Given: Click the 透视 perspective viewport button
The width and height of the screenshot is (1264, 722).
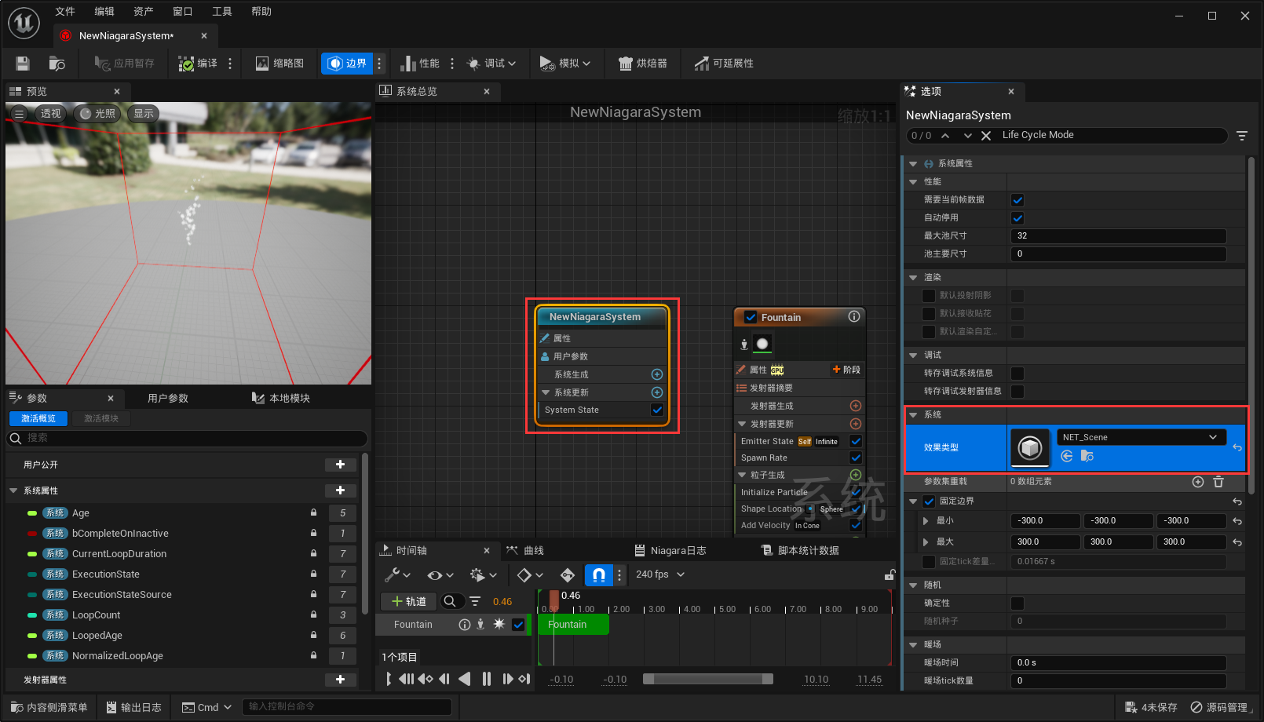Looking at the screenshot, I should tap(51, 114).
